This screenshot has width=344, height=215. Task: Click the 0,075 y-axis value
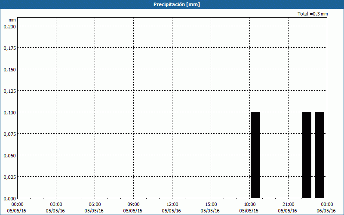[9, 134]
